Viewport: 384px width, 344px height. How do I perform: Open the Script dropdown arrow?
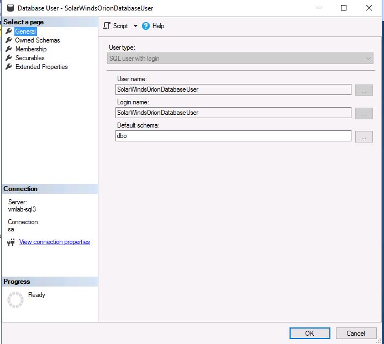135,26
